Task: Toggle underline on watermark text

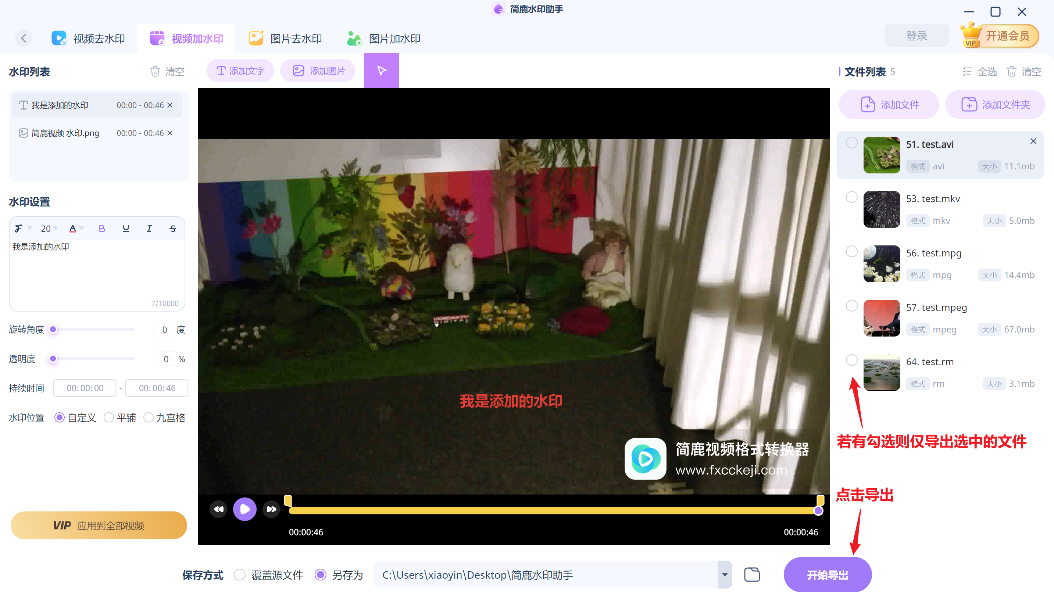Action: click(x=125, y=228)
